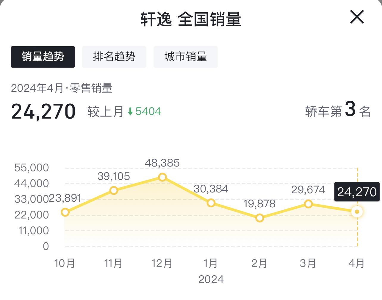
Task: Click the green 5404 decrease value
Action: tap(148, 111)
